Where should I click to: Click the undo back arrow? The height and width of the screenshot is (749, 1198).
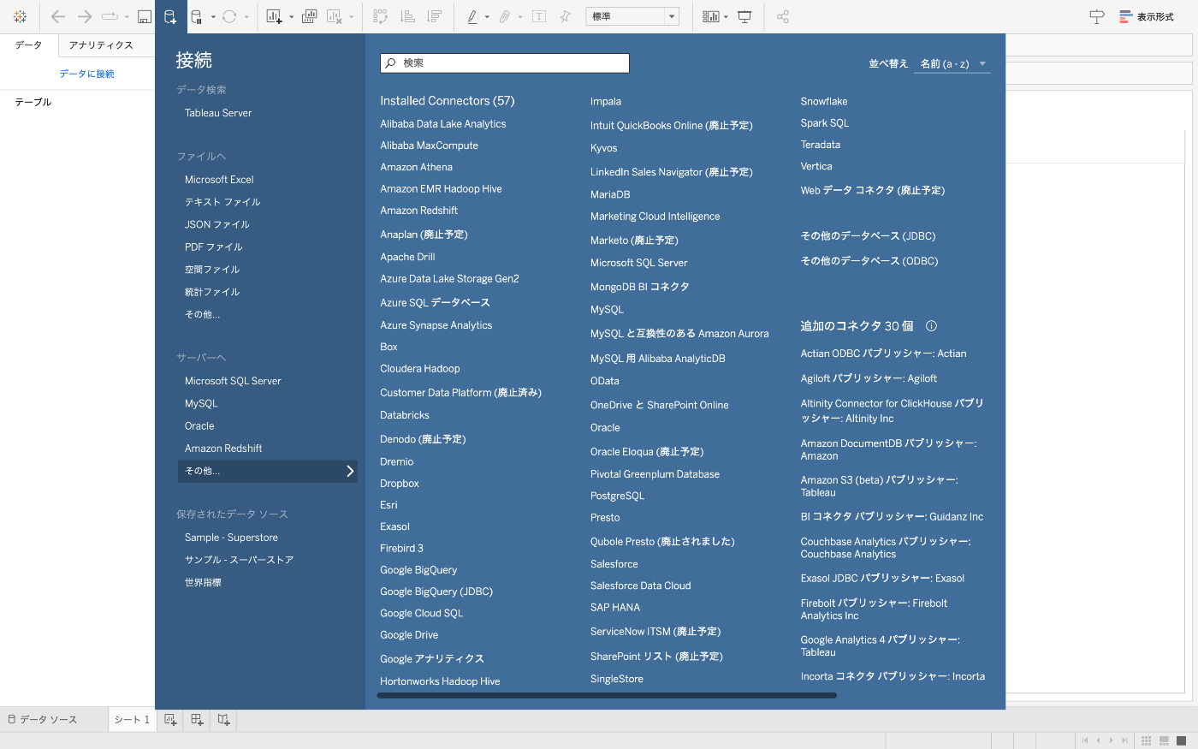(58, 16)
